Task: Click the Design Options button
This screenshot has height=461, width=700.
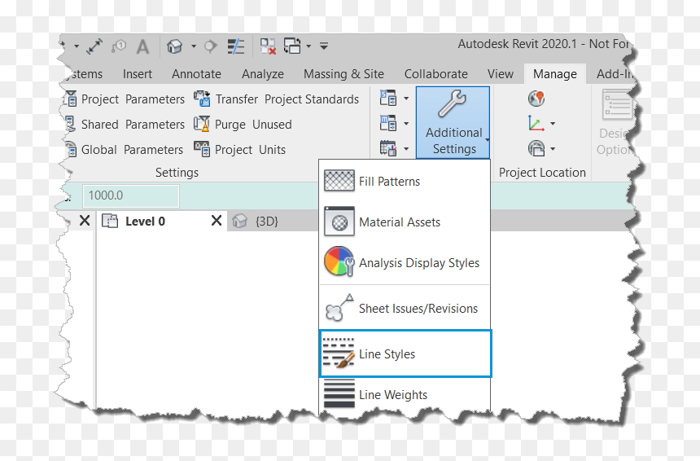Action: coord(616,122)
